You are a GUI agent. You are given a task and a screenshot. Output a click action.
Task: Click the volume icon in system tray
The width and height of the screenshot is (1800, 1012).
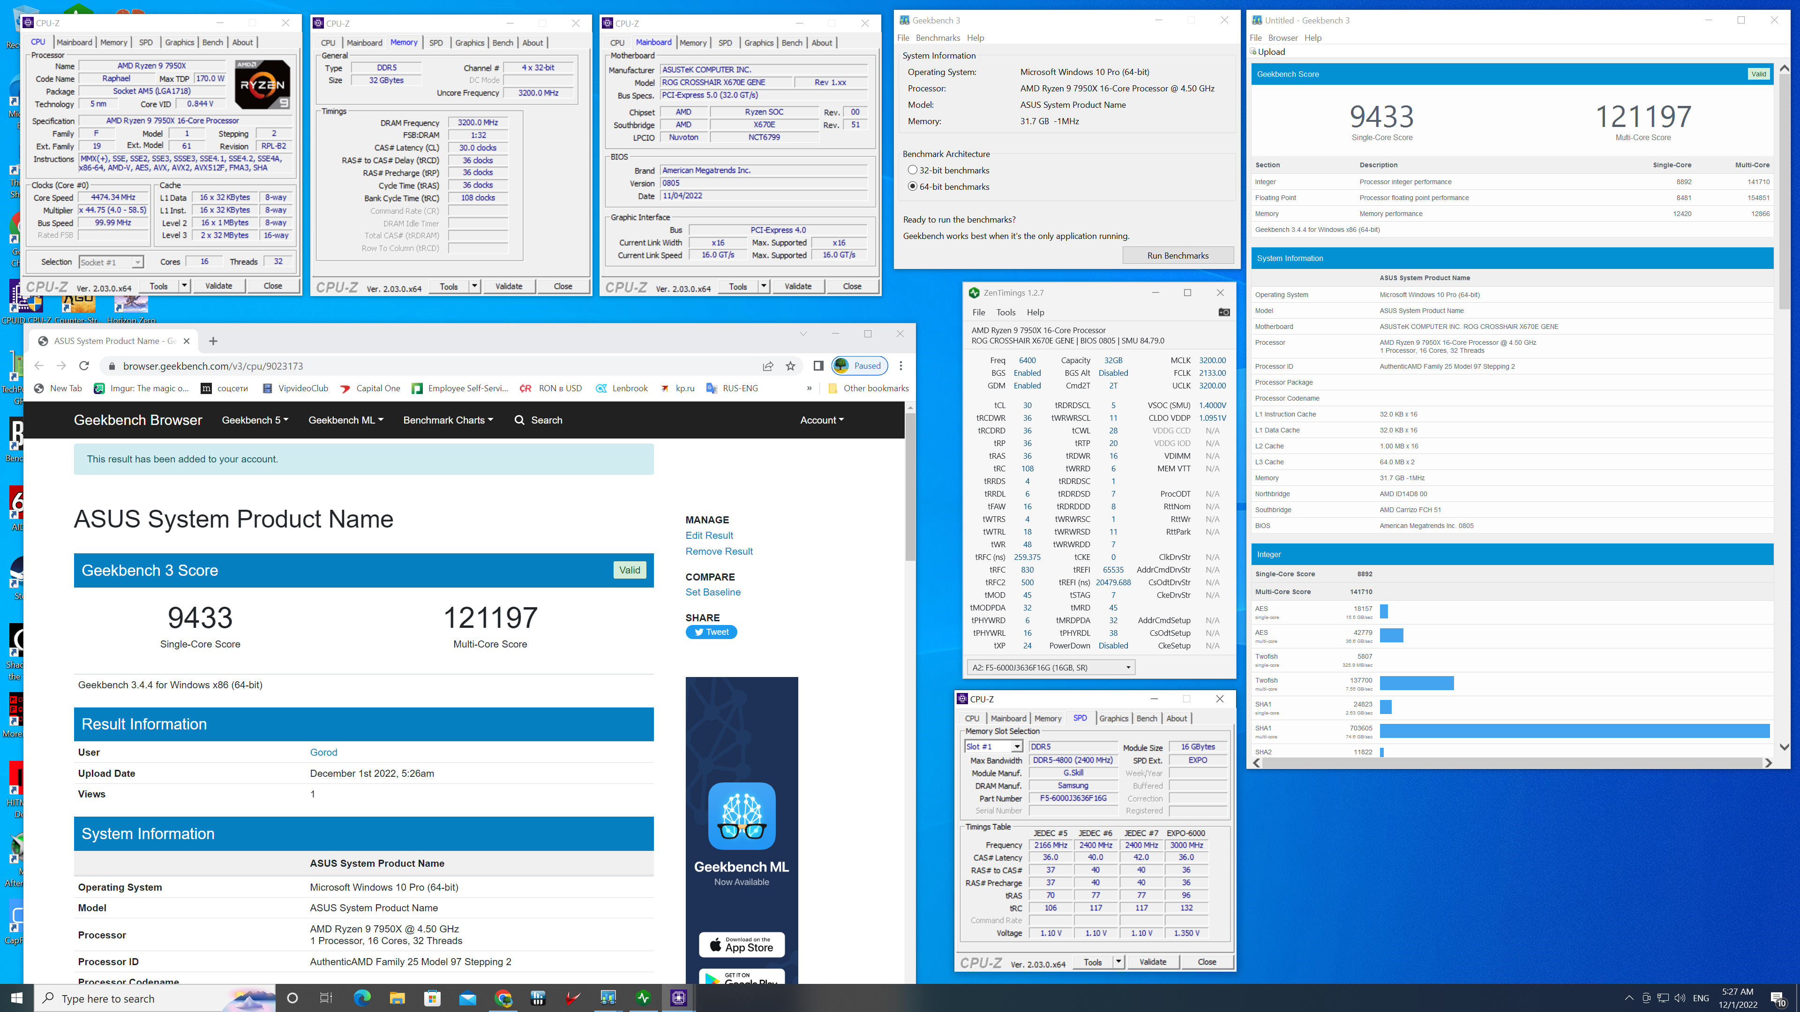point(1680,998)
